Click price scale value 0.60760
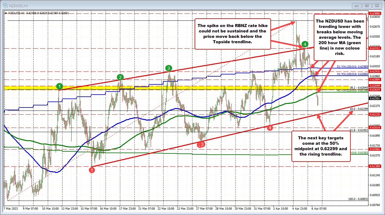Image resolution: width=385 pixels, height=215 pixels. pyautogui.click(x=374, y=205)
